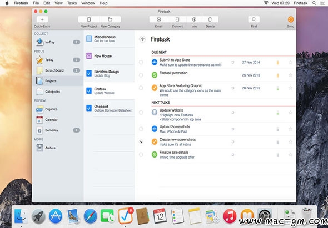Click the priority indicator of Submit to App Store
The height and width of the screenshot is (228, 328).
pyautogui.click(x=278, y=63)
